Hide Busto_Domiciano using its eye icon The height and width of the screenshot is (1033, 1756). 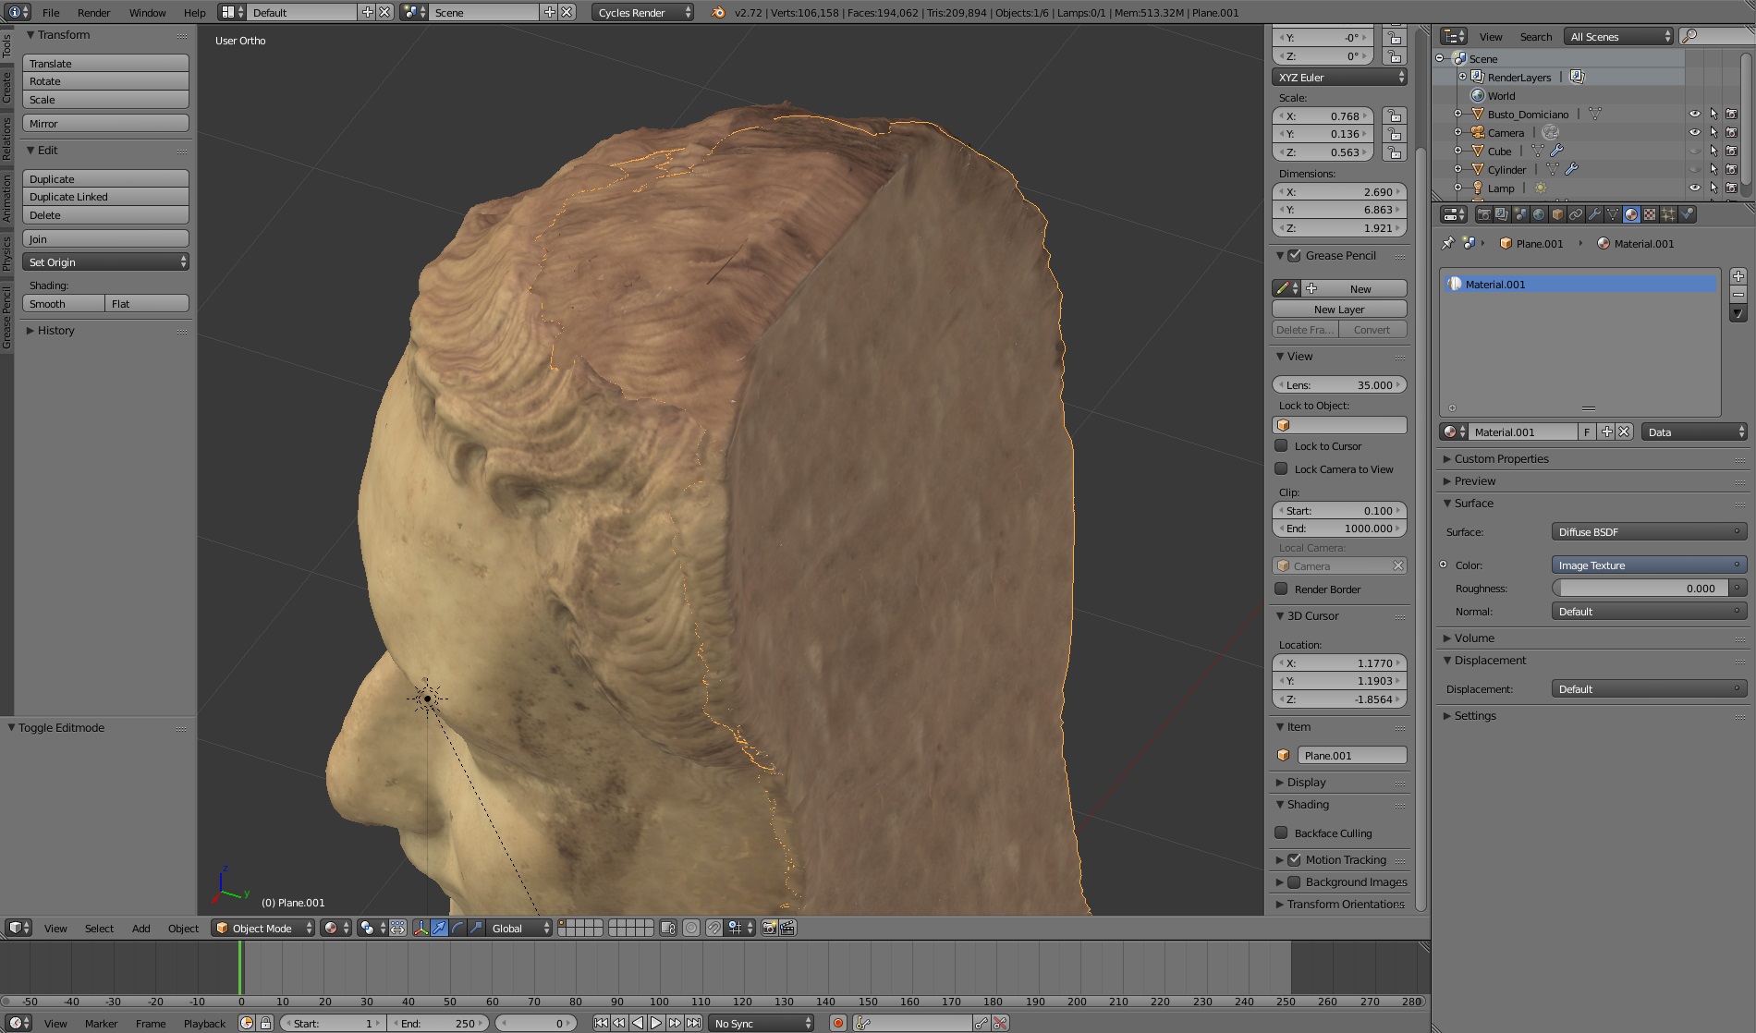click(x=1694, y=114)
